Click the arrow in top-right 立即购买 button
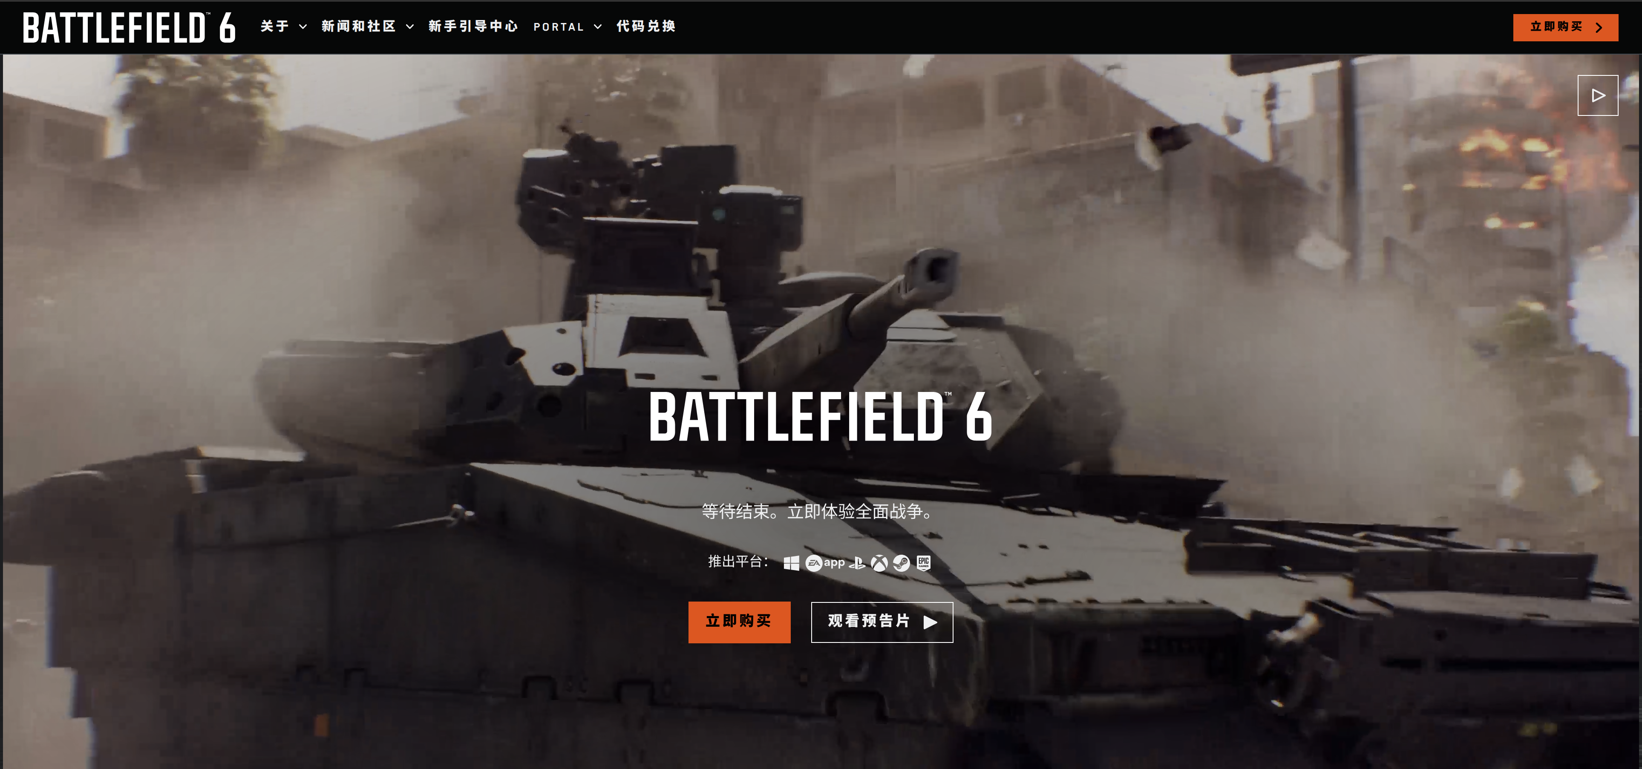 [x=1598, y=27]
